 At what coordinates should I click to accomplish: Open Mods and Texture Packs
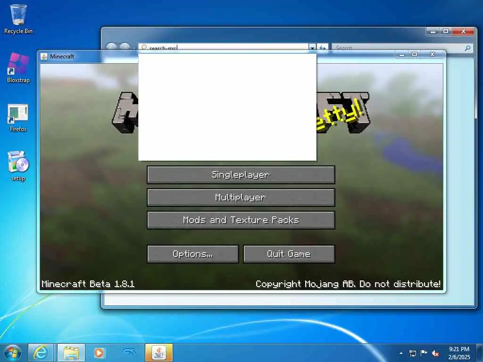[241, 220]
